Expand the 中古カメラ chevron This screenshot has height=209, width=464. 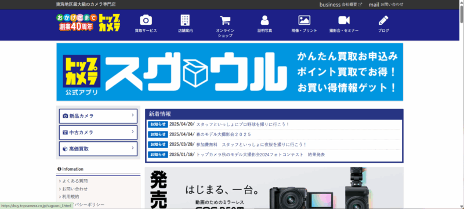click(133, 131)
